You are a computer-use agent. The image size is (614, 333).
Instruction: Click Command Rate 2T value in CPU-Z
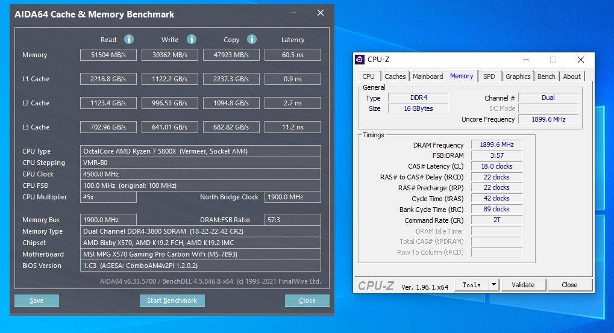[497, 220]
